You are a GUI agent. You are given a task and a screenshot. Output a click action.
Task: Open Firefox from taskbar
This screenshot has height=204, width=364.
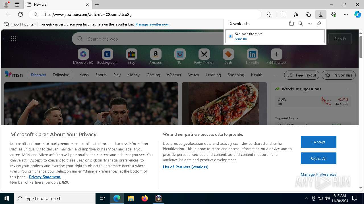tap(145, 198)
